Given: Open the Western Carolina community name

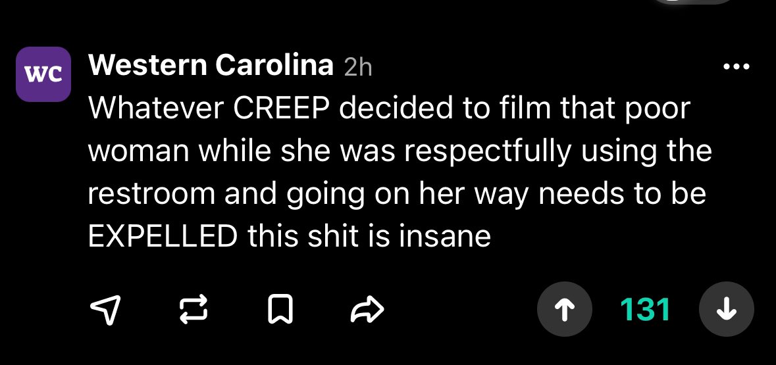Looking at the screenshot, I should (211, 65).
